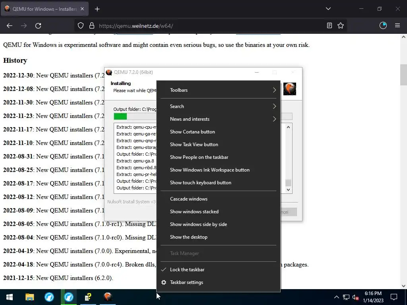Minimize the QEMU 7.2.0 installer window

tap(257, 72)
